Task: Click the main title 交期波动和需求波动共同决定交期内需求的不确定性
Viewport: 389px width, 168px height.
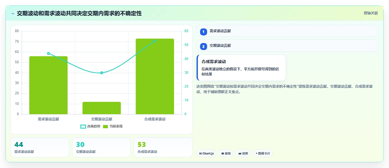Action: point(79,13)
